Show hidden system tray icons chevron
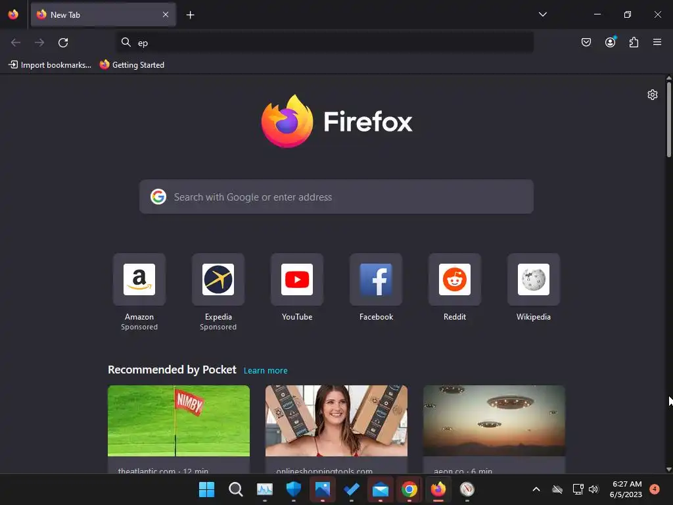 536,489
